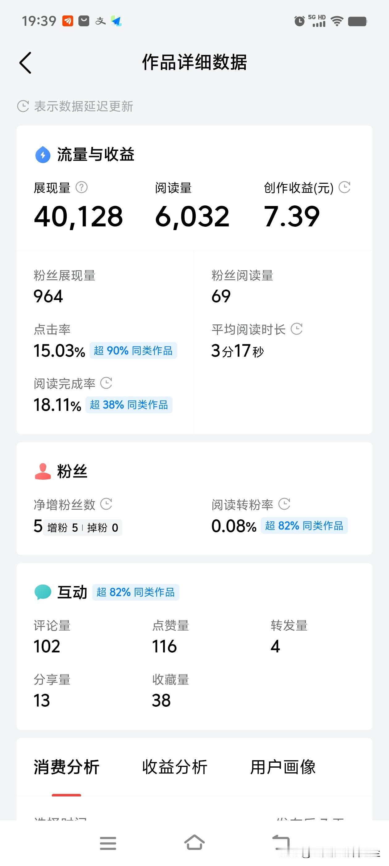Tap the 评论量 102 count
The height and width of the screenshot is (866, 389).
tap(47, 646)
